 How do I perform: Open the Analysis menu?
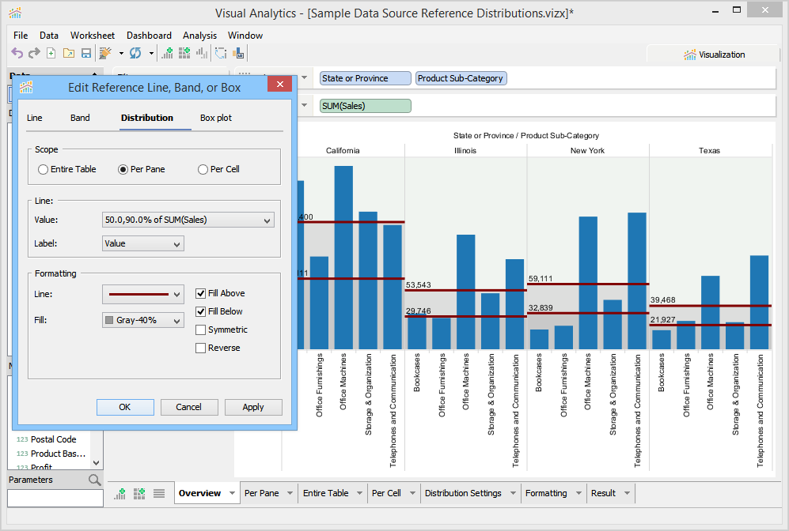[199, 36]
